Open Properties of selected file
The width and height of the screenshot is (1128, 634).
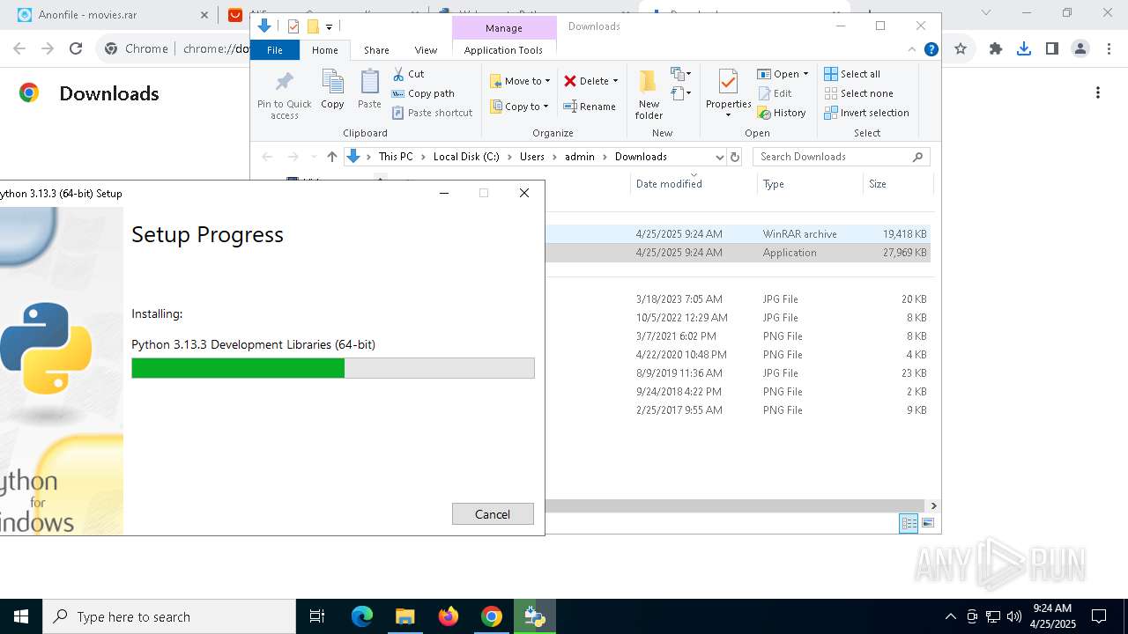tap(728, 93)
